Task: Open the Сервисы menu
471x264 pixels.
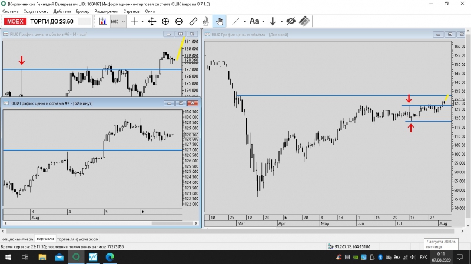Action: [131, 11]
